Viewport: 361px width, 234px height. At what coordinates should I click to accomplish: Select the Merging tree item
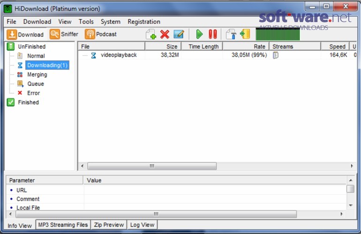tap(37, 74)
